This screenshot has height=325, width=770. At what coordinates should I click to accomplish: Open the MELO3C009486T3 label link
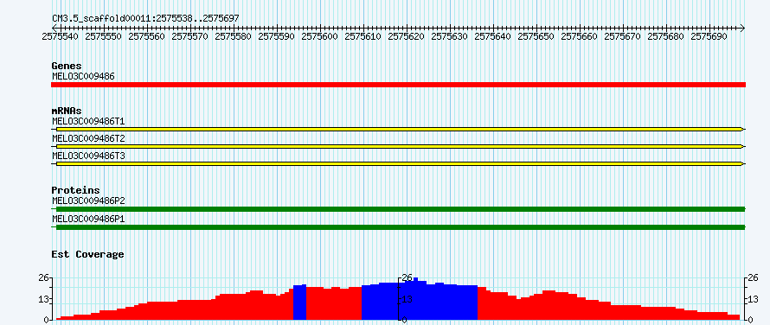point(88,156)
